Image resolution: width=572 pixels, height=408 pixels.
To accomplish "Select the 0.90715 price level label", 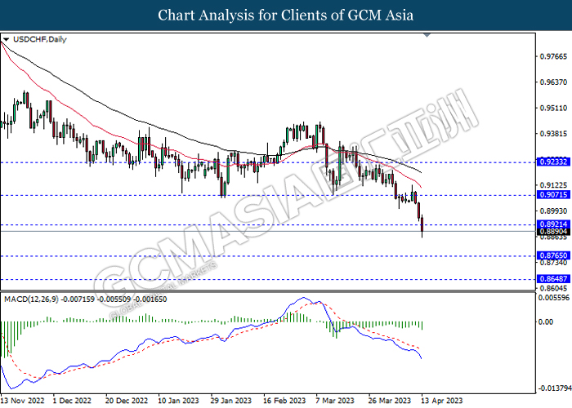I will pos(553,195).
